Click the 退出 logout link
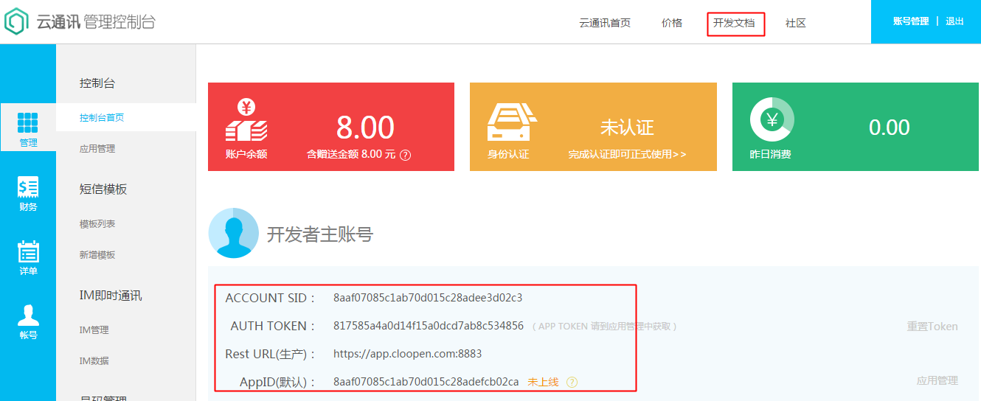Image resolution: width=981 pixels, height=401 pixels. coord(954,21)
